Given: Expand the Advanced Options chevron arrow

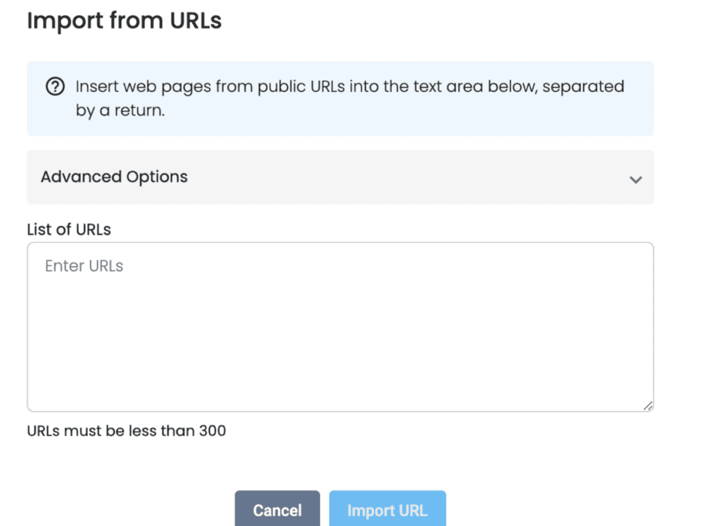Looking at the screenshot, I should pyautogui.click(x=635, y=179).
